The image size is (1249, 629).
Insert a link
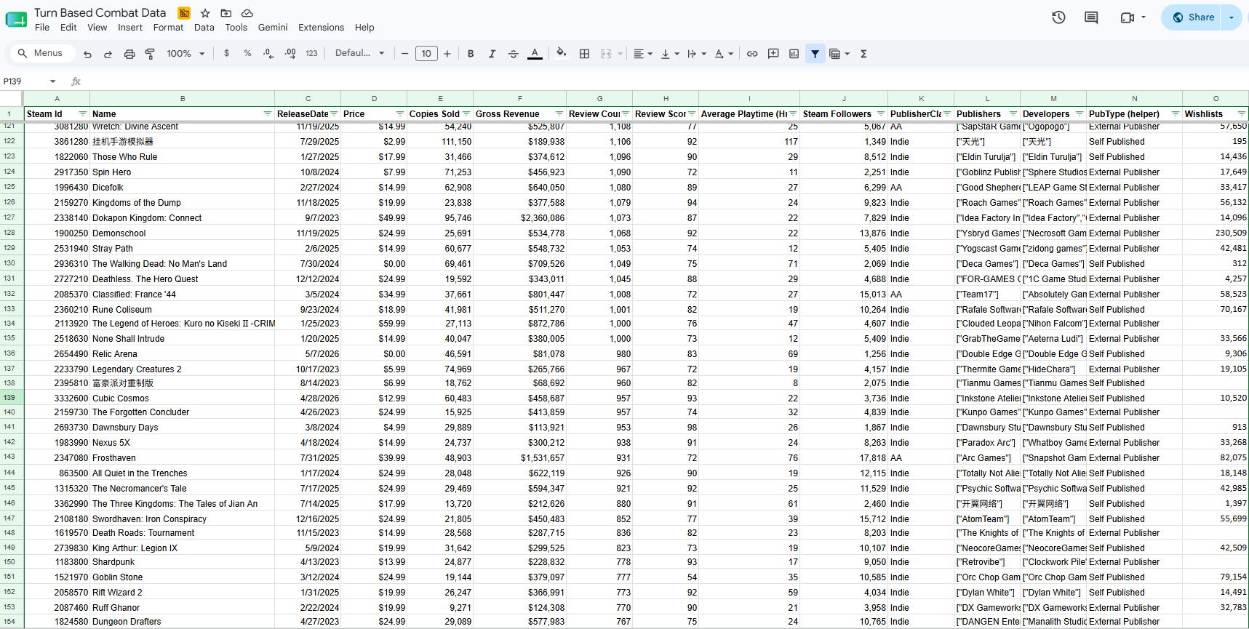point(752,54)
